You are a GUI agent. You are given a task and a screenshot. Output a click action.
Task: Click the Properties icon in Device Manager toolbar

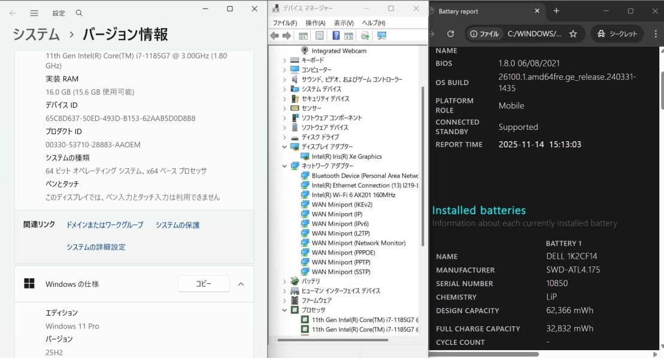coord(319,35)
